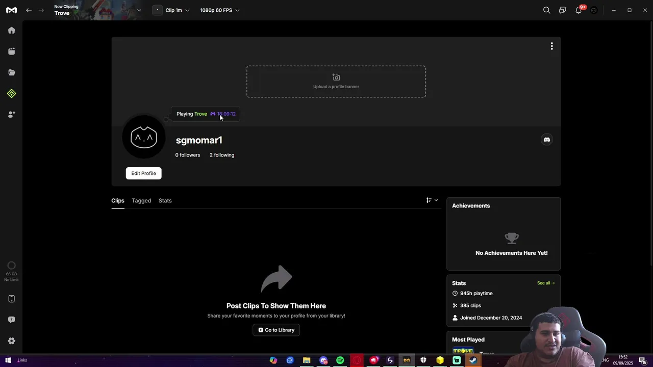Click the Edit Profile button
Viewport: 653px width, 367px height.
[144, 173]
